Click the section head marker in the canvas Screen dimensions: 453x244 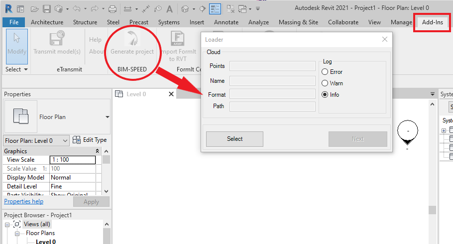407,132
